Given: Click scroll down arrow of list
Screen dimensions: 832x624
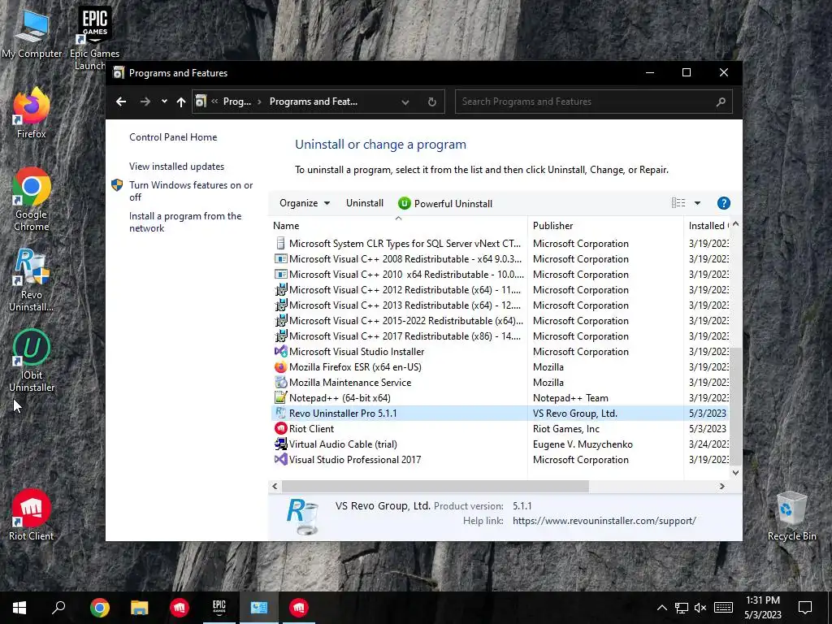Looking at the screenshot, I should 735,473.
